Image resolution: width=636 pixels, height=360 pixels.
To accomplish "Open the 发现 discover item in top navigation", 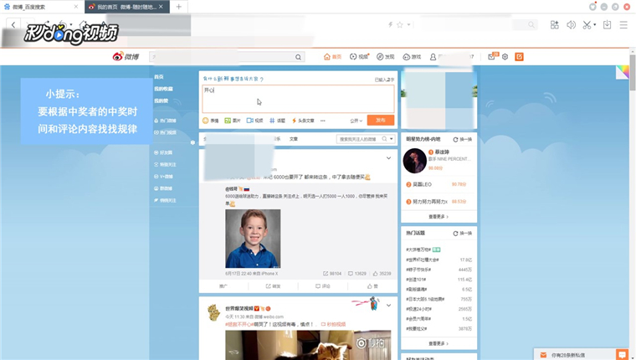I will pos(385,57).
